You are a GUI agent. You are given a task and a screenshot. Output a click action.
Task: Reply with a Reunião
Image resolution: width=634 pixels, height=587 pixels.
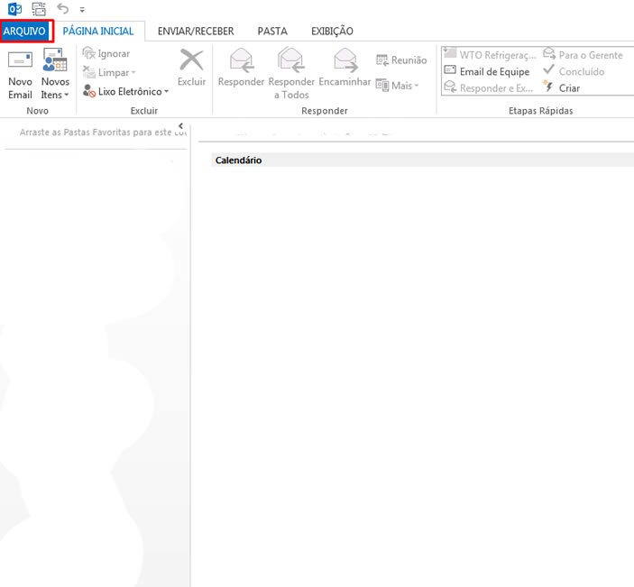coord(401,60)
